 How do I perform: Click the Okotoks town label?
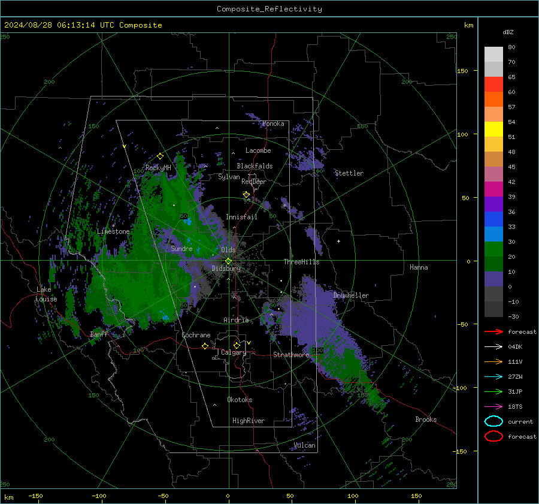[x=240, y=400]
